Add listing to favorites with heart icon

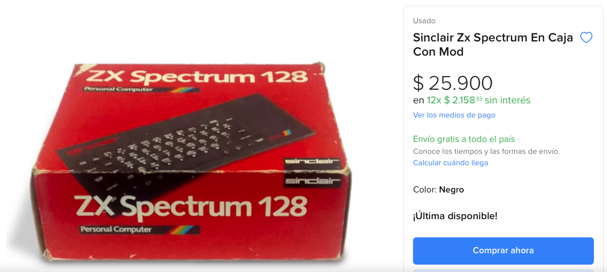[x=586, y=38]
